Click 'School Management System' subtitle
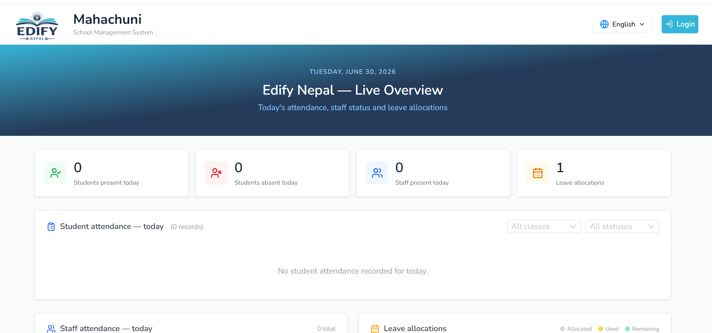This screenshot has height=333, width=712. point(113,33)
